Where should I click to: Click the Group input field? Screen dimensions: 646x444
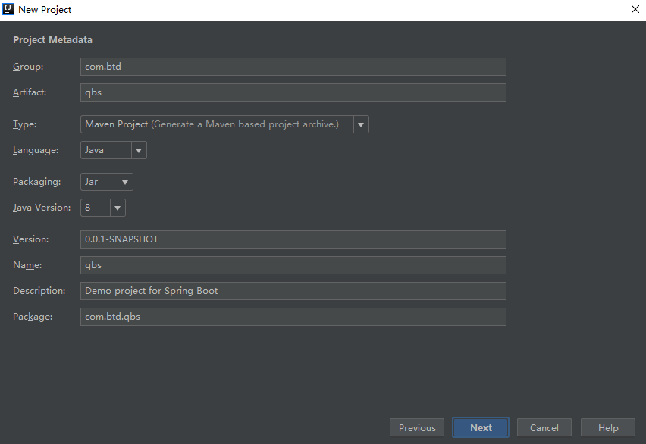[293, 67]
